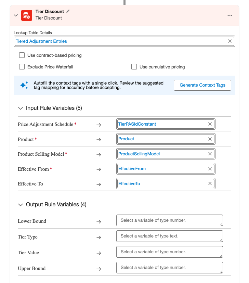Remove the EffectiveTo variable
The image size is (249, 283).
[210, 183]
